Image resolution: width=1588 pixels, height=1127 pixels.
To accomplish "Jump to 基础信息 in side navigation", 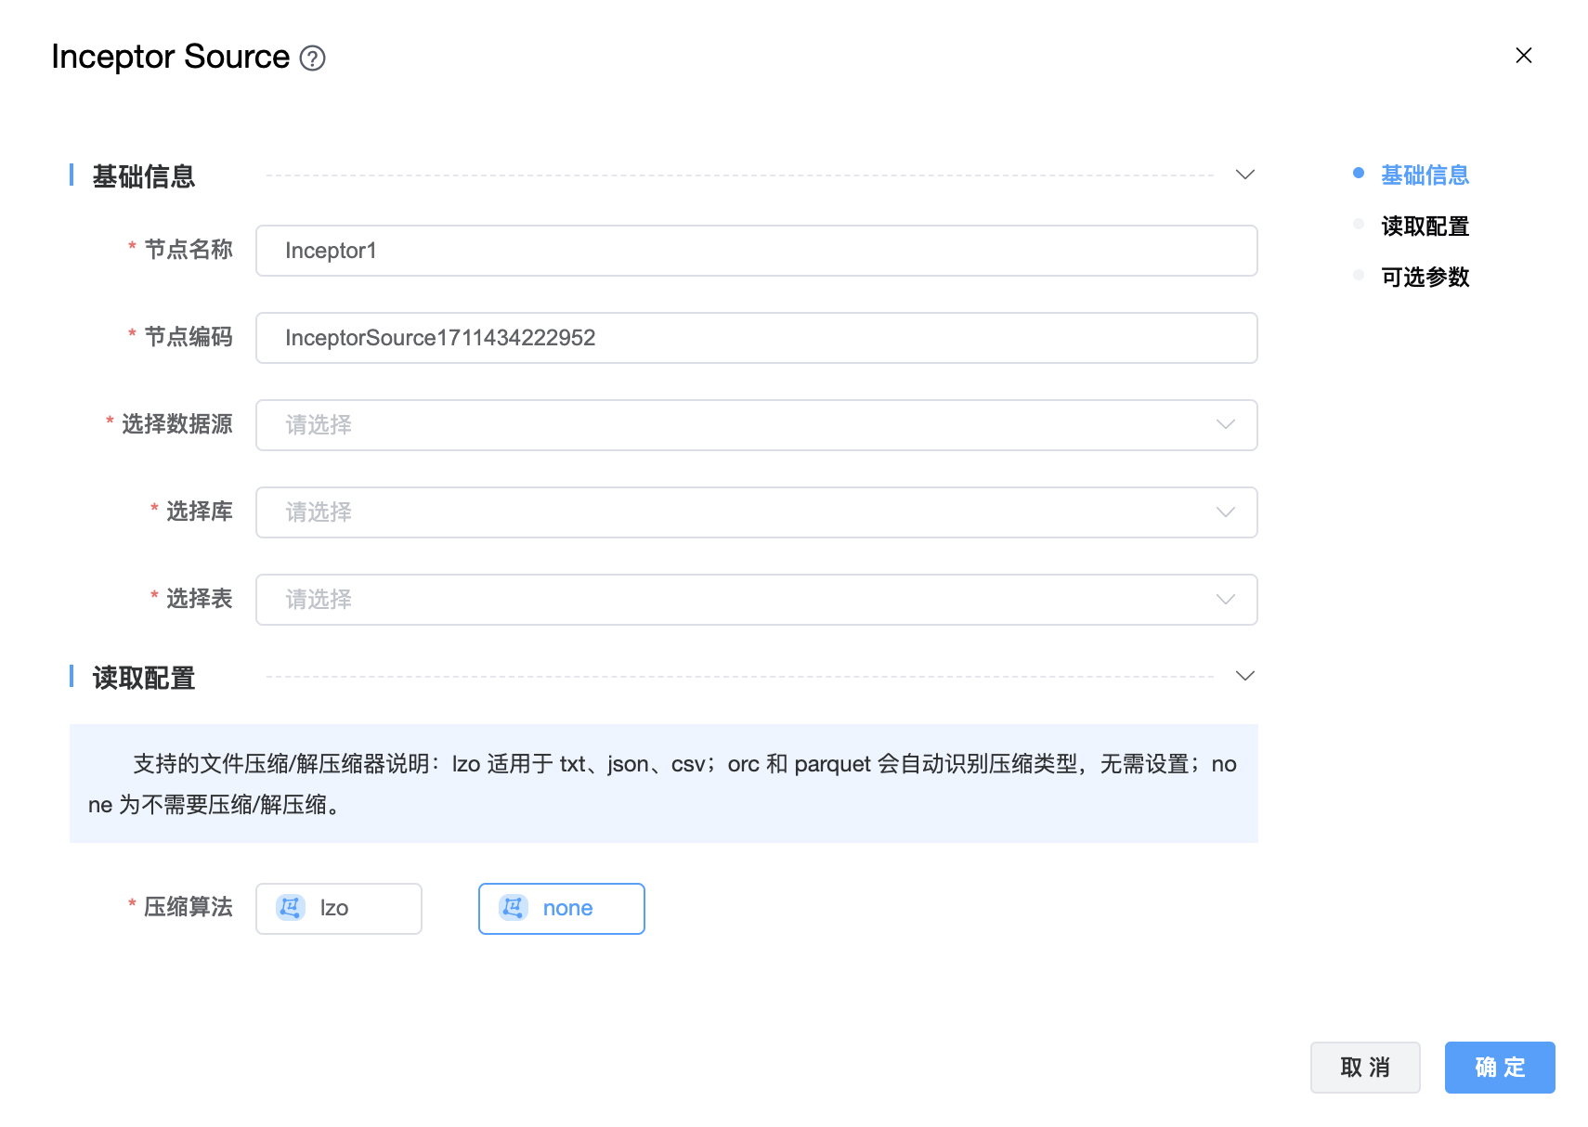I will [1425, 175].
